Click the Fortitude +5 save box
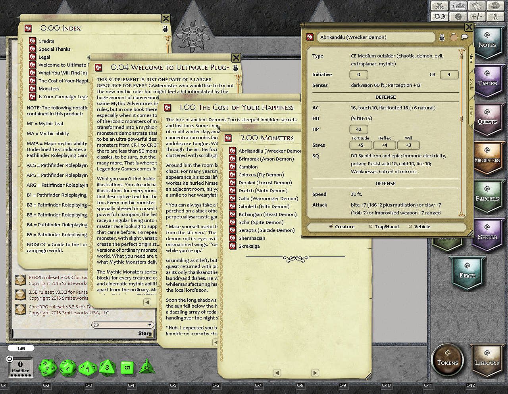Screen dimensions: 508x394 click(x=361, y=145)
